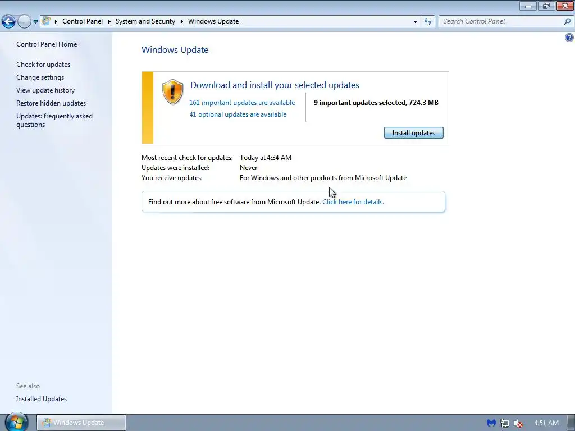Click Check for updates
This screenshot has width=575, height=431.
[43, 64]
